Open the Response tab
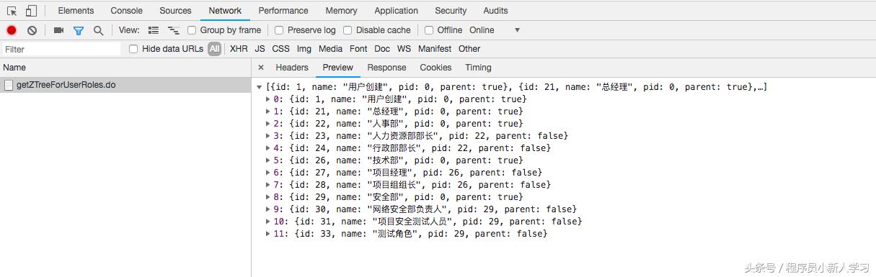The height and width of the screenshot is (277, 876). click(x=387, y=68)
